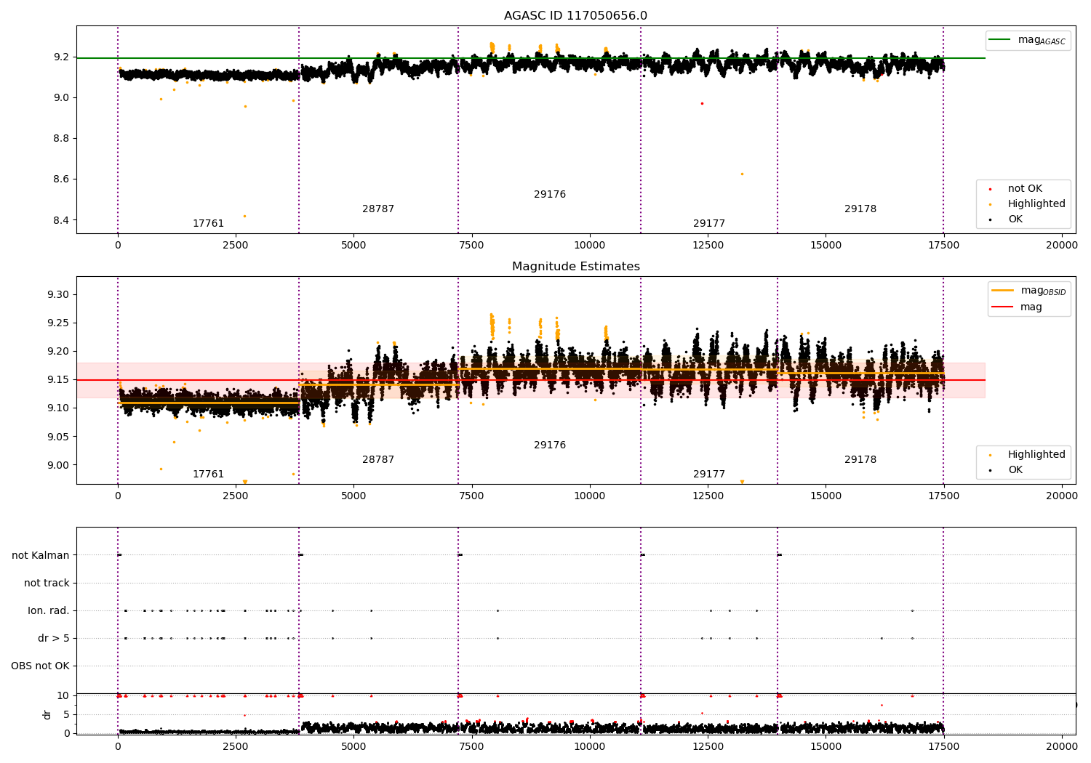Click y-axis tick 9.2 in the top plot
Image resolution: width=1091 pixels, height=763 pixels.
pyautogui.click(x=61, y=57)
